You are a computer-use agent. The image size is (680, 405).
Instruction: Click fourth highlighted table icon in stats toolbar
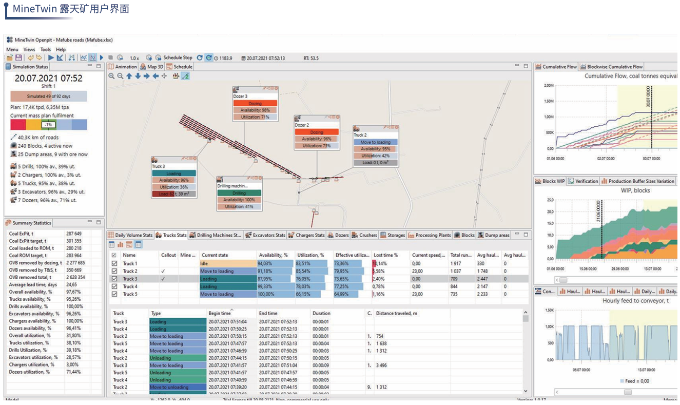coord(138,245)
